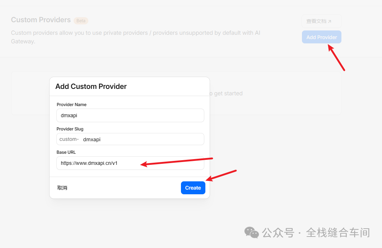Click the blue Create button
The width and height of the screenshot is (382, 248).
pos(193,188)
